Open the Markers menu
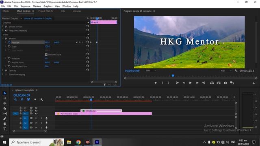Image resolution: width=260 pixels, height=146 pixels. click(37, 6)
